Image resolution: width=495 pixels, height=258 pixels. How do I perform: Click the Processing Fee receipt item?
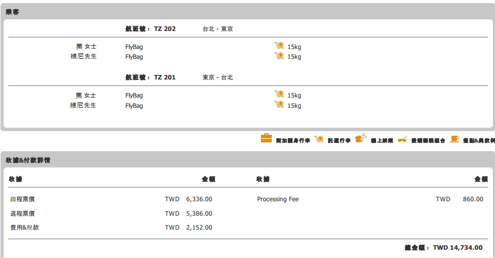point(277,199)
